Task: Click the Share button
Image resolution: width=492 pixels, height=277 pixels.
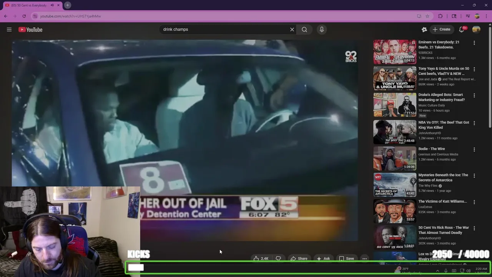Action: pyautogui.click(x=299, y=259)
